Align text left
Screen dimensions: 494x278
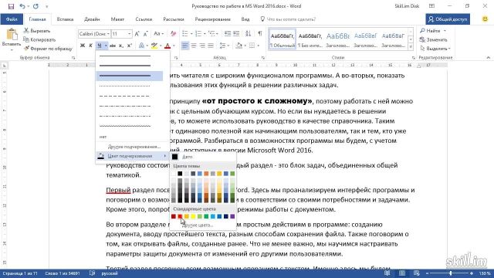pyautogui.click(x=185, y=46)
